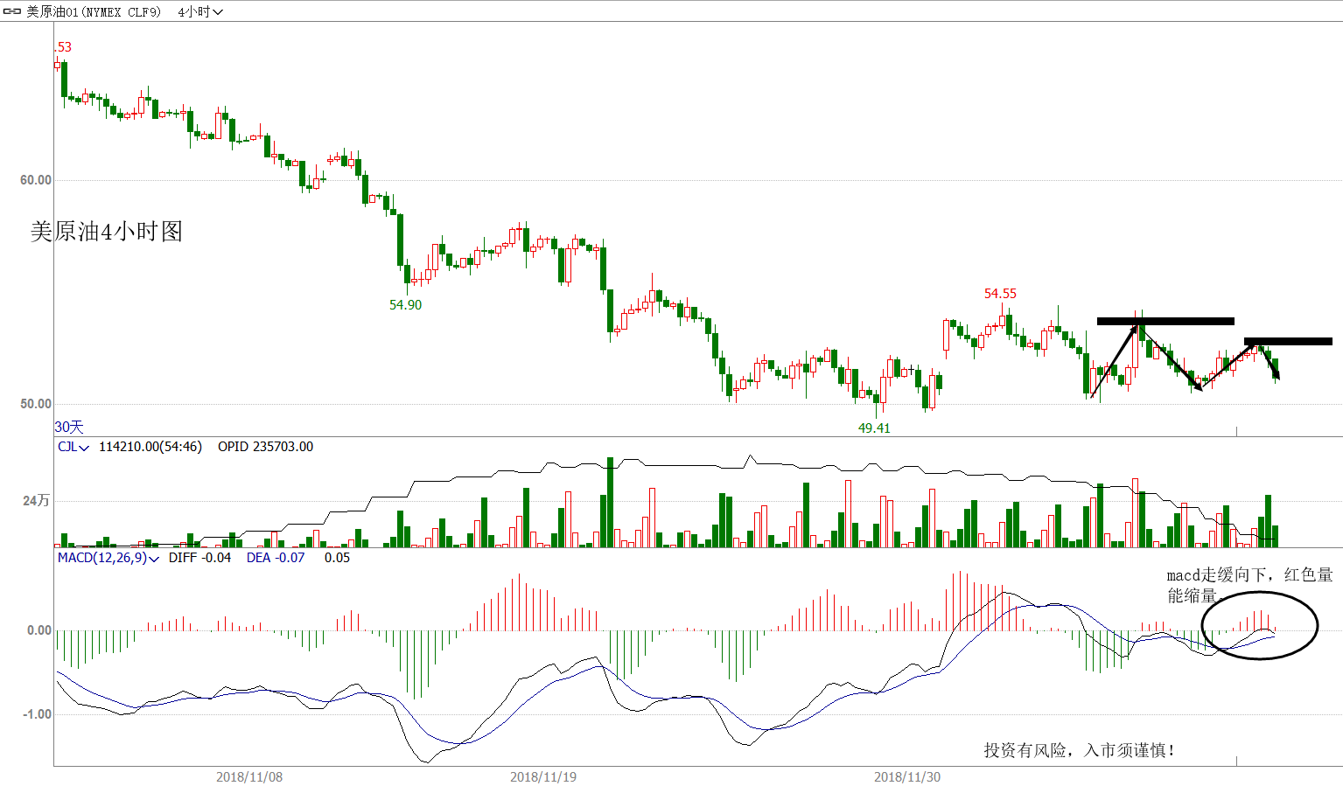1343x786 pixels.
Task: Click the 2018/11/30 date label
Action: coord(907,776)
